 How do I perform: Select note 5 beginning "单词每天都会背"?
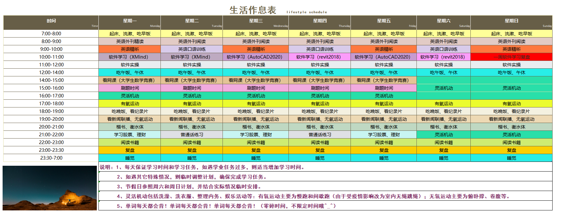click(x=326, y=206)
